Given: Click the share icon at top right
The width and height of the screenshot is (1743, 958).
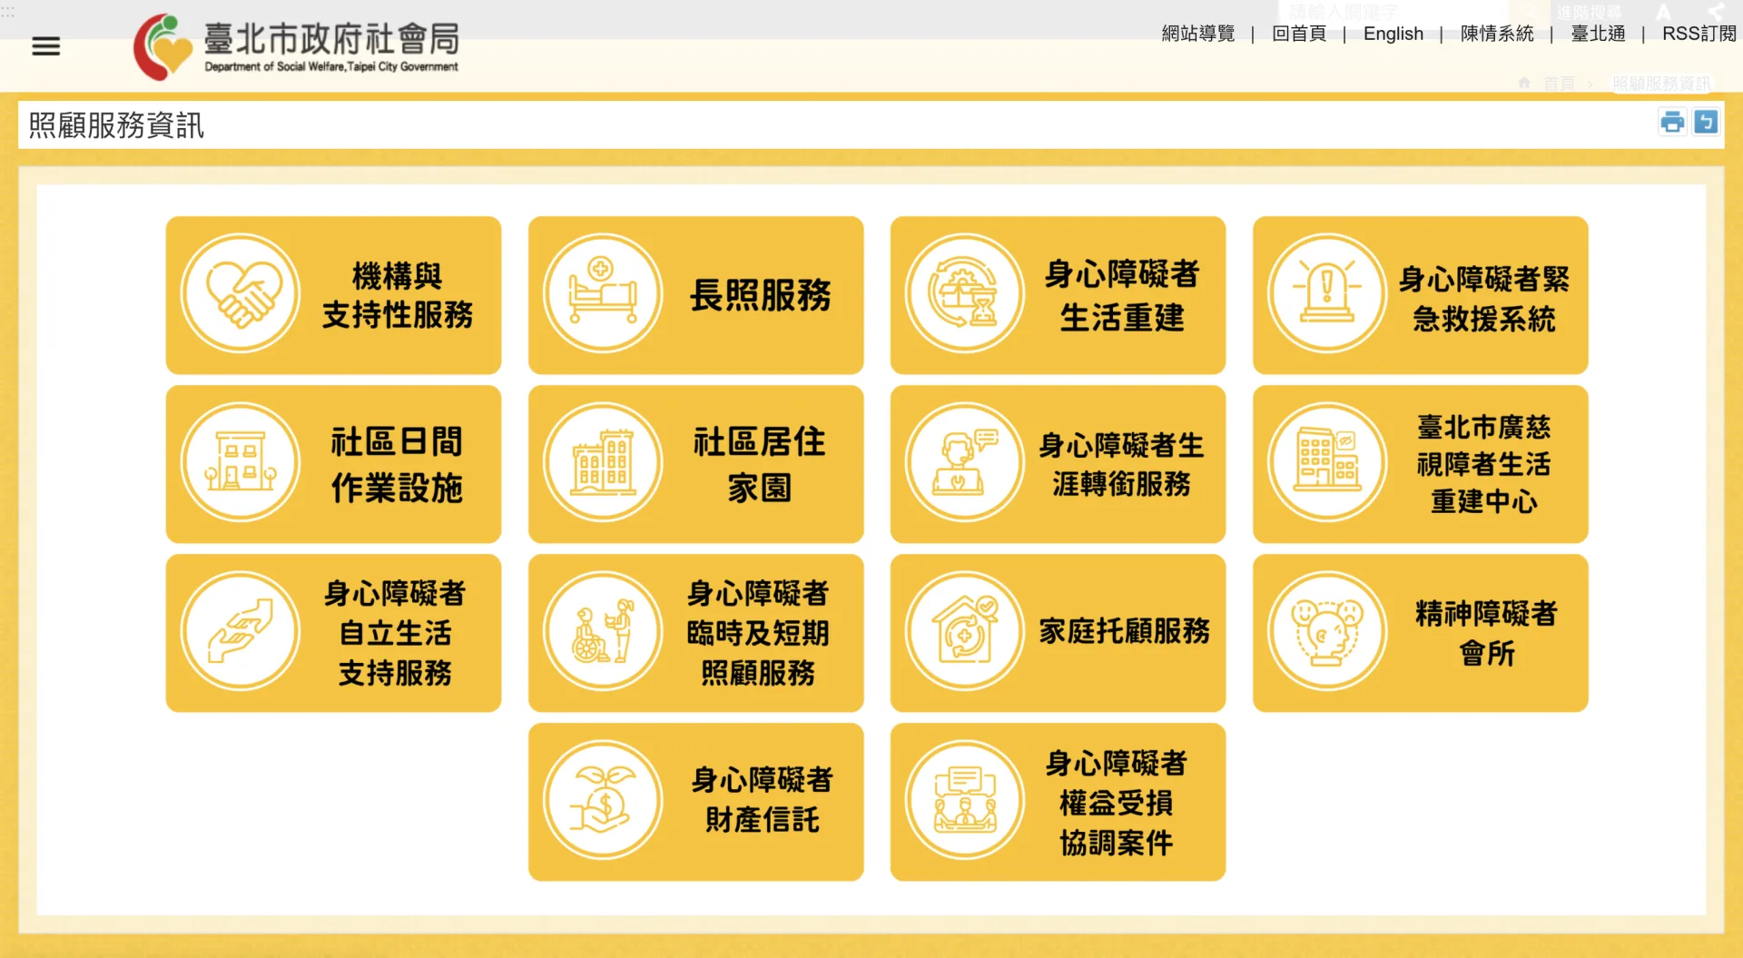Looking at the screenshot, I should tap(1715, 12).
